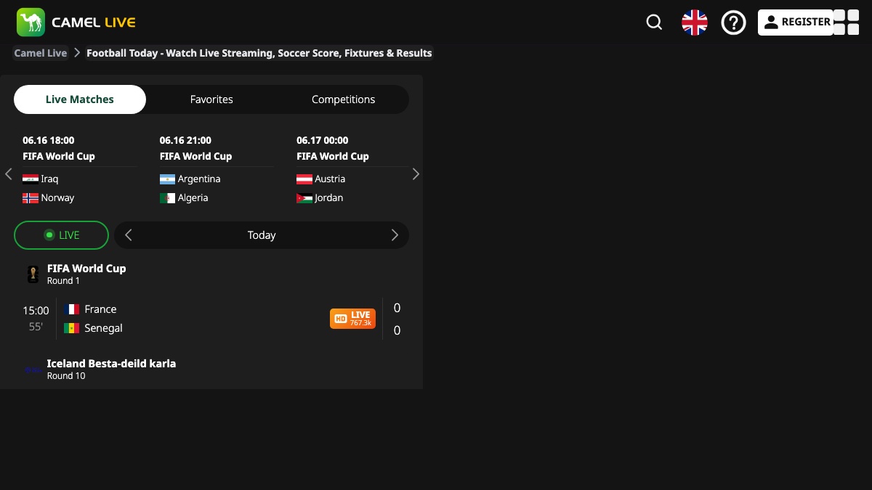Click FIFA World Cup label above Austria
The height and width of the screenshot is (490, 872).
(x=333, y=156)
